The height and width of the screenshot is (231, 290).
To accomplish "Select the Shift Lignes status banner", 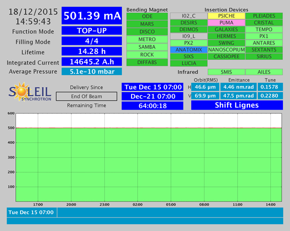I will click(x=237, y=105).
